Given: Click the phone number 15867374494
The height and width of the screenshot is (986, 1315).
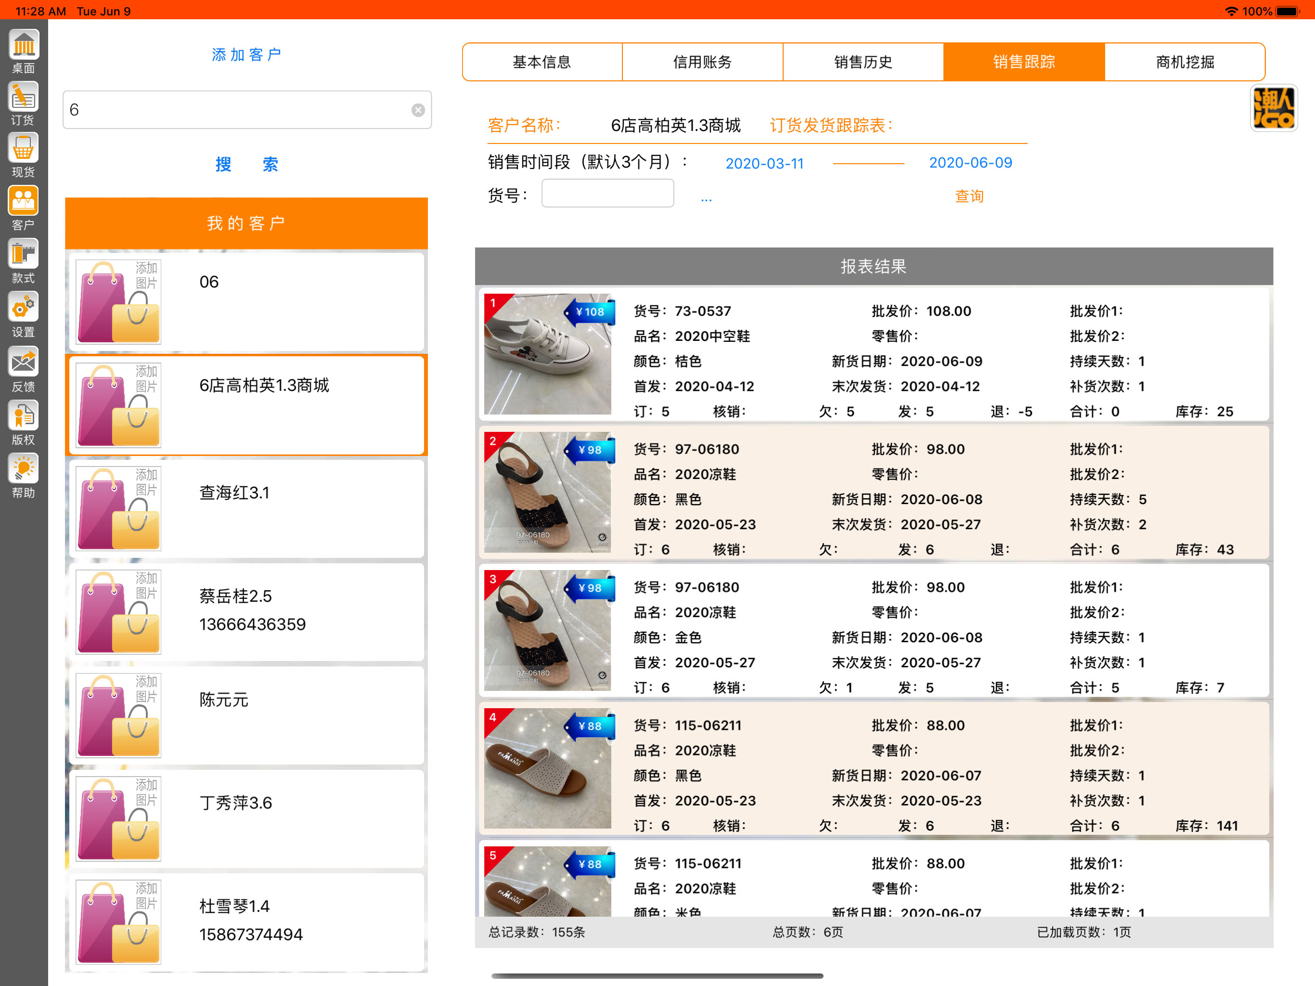Looking at the screenshot, I should coord(251,935).
